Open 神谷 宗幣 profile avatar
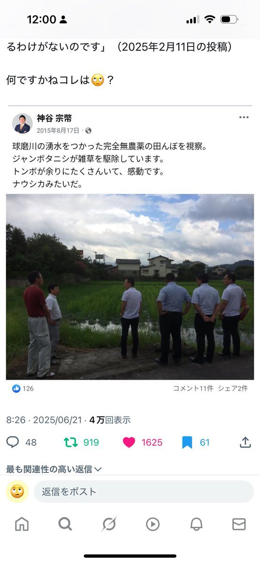The width and height of the screenshot is (260, 563). pyautogui.click(x=22, y=123)
